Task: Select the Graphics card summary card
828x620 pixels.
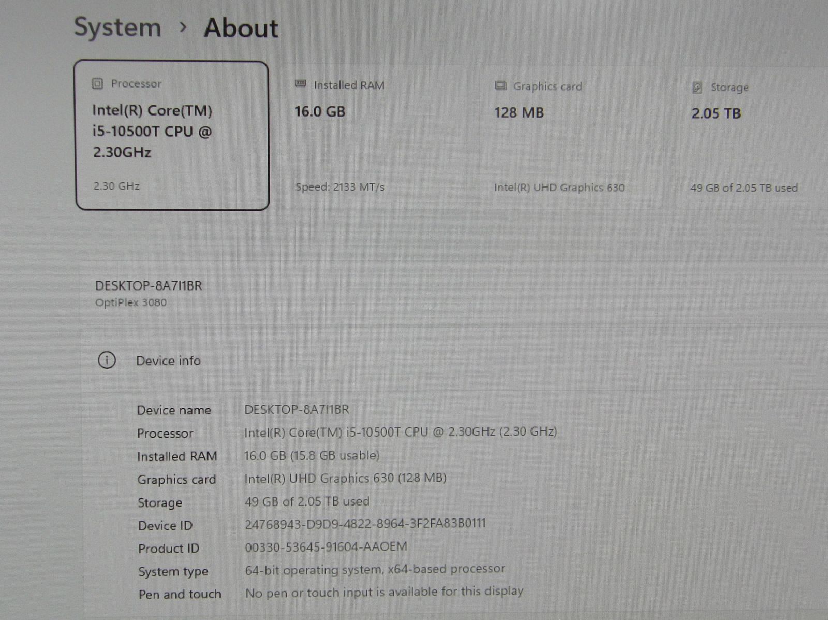Action: pyautogui.click(x=571, y=138)
